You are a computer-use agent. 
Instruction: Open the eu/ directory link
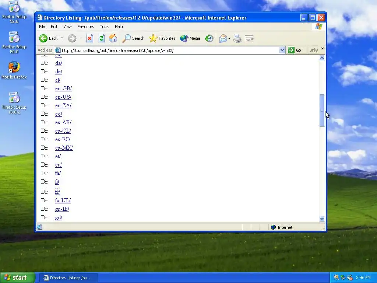click(59, 165)
